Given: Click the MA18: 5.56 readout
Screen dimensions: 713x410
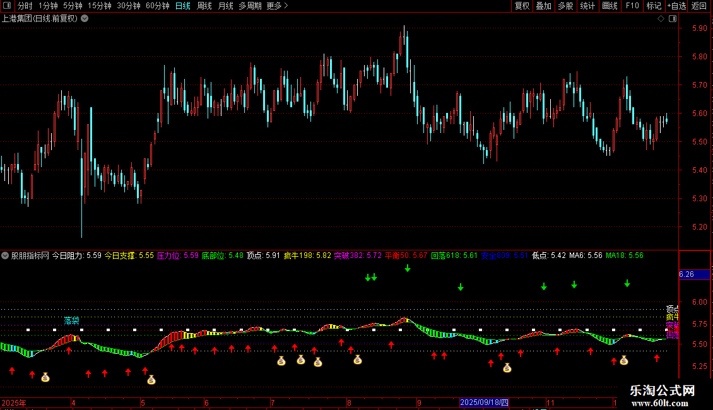Looking at the screenshot, I should (624, 255).
